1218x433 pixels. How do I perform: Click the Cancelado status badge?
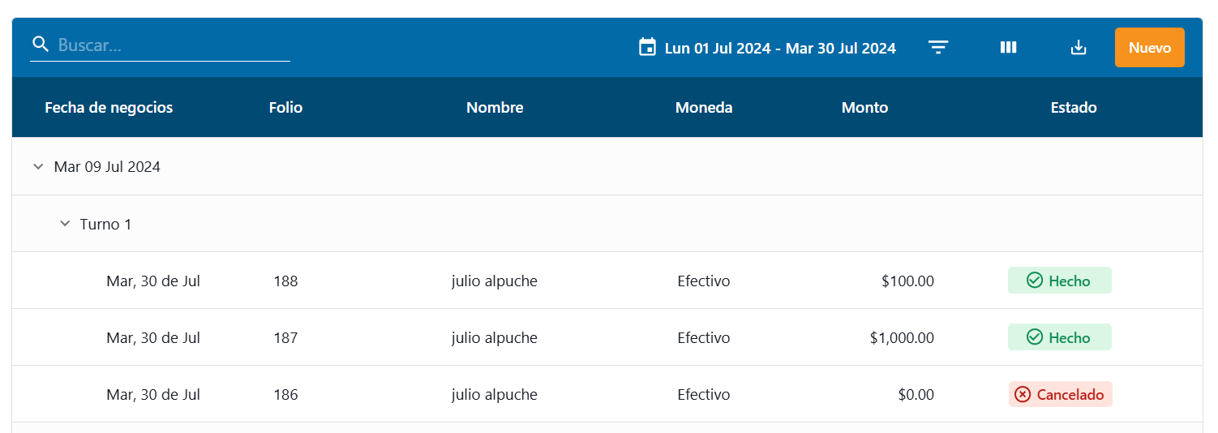click(x=1060, y=394)
